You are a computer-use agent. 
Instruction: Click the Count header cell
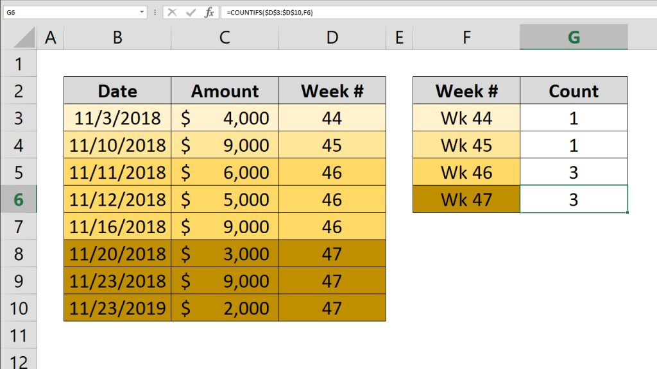pyautogui.click(x=573, y=90)
